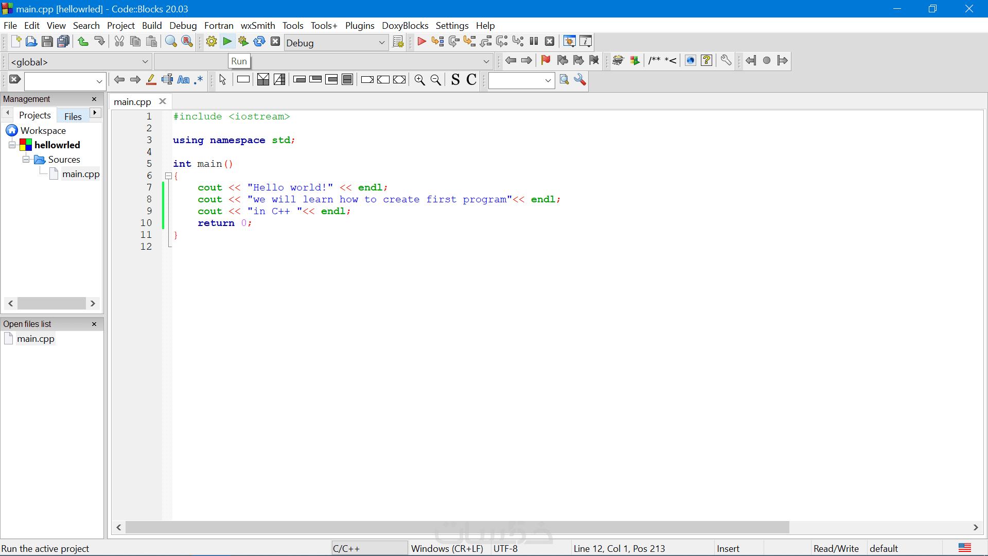Click the Toggle bookmark flag icon

546,61
